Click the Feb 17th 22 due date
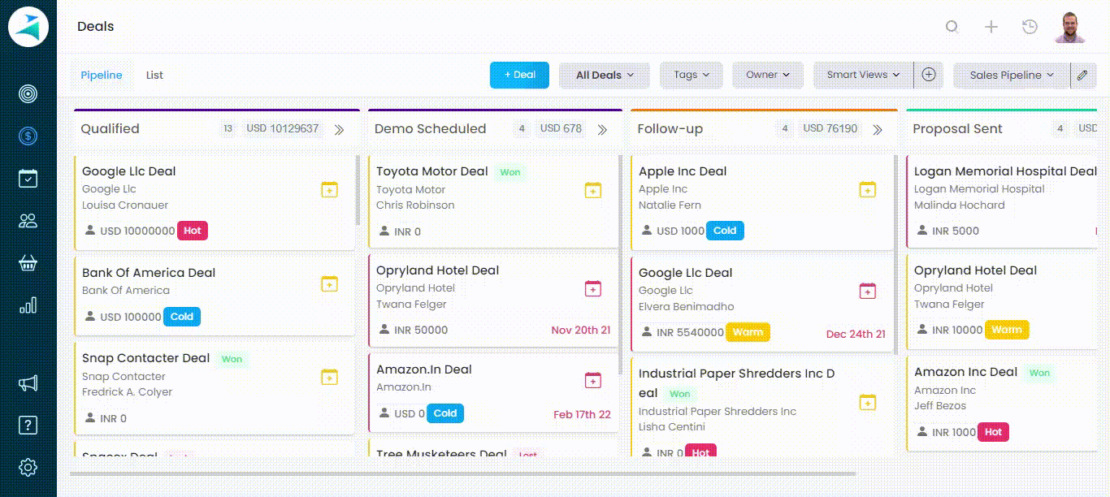Screen dimensions: 1110x497 [x=582, y=414]
